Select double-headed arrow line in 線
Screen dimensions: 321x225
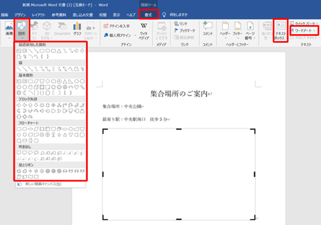pyautogui.click(x=30, y=69)
